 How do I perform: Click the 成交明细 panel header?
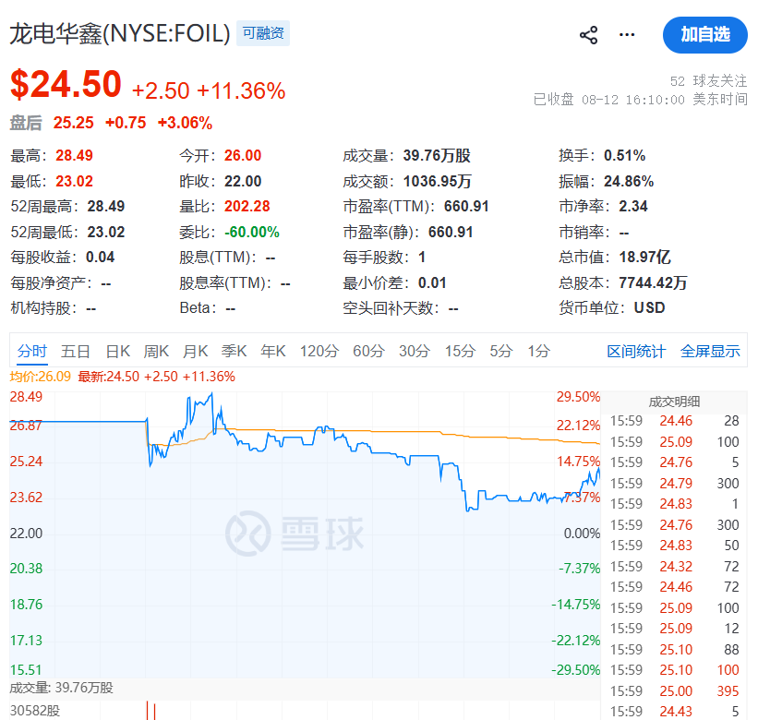click(674, 402)
